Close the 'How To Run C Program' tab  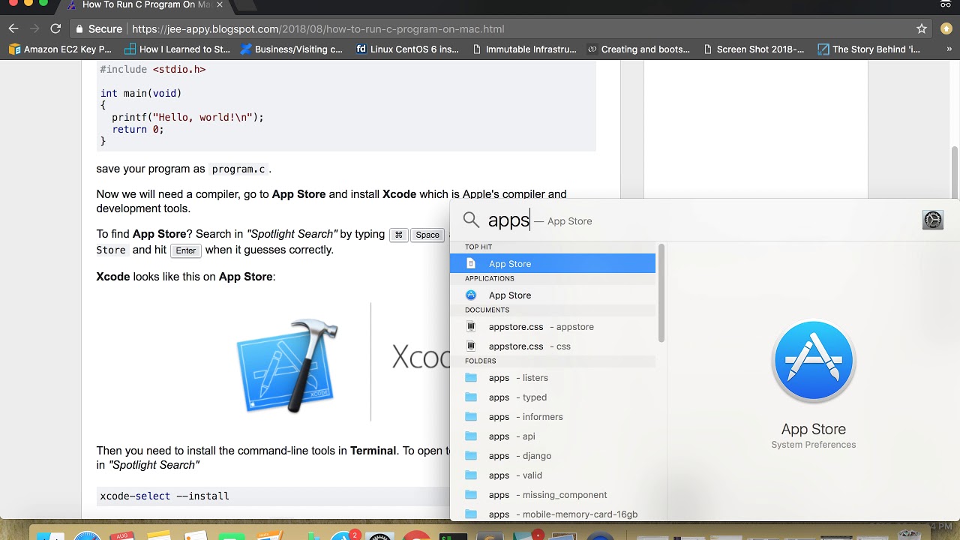[x=220, y=4]
